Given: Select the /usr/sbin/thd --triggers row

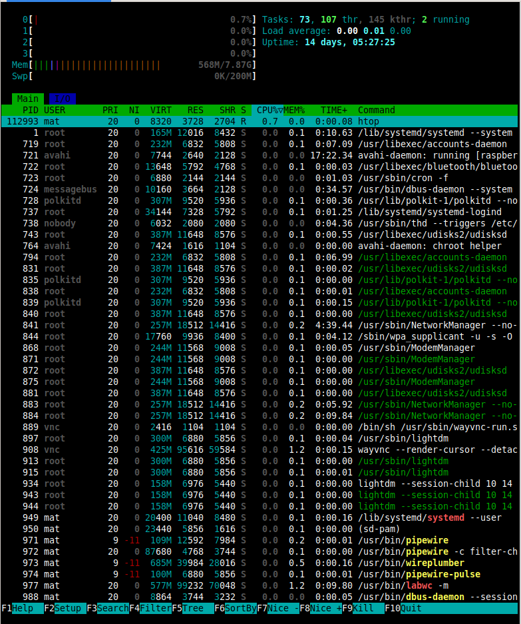Looking at the screenshot, I should point(260,224).
